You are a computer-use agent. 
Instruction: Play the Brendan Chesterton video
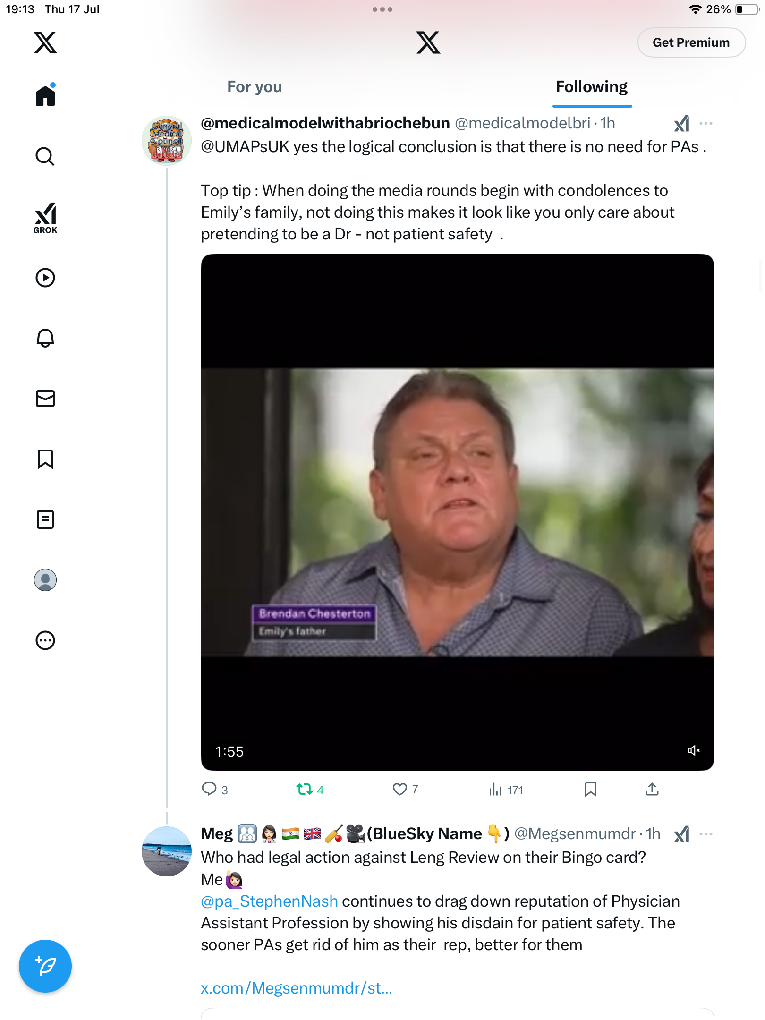457,512
